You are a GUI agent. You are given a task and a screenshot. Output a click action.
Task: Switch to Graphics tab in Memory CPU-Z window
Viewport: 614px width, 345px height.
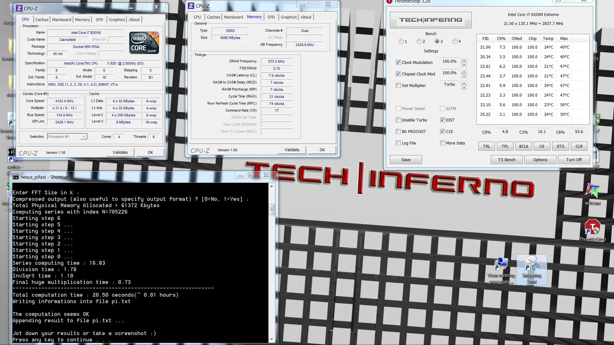[x=289, y=17]
